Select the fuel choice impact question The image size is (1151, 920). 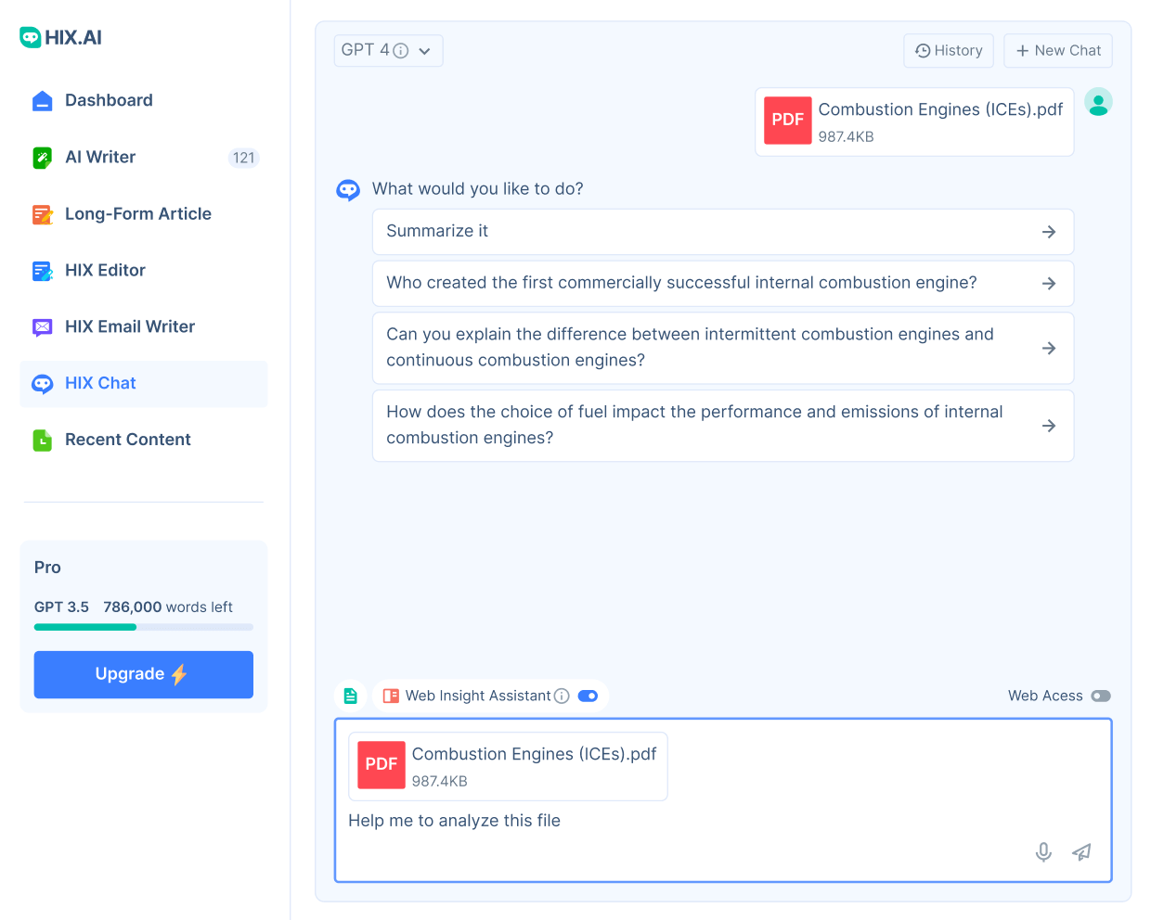723,426
